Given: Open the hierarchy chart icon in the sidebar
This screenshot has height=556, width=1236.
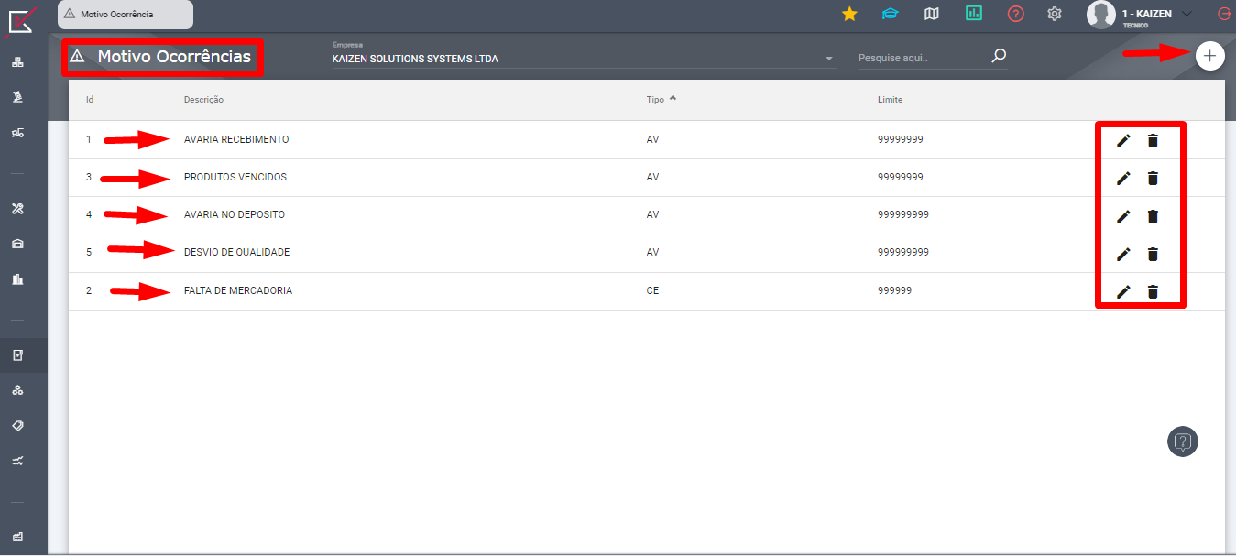Looking at the screenshot, I should pos(17,62).
